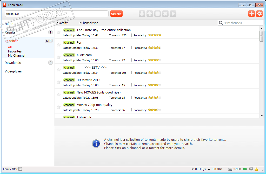Open the Videoplayer section
This screenshot has height=174, width=266.
(x=13, y=71)
